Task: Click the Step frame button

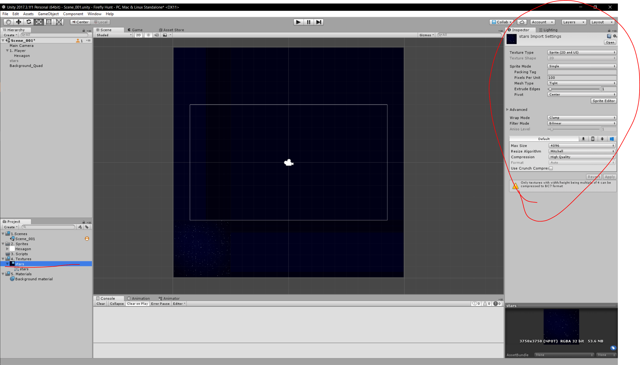Action: tap(318, 22)
